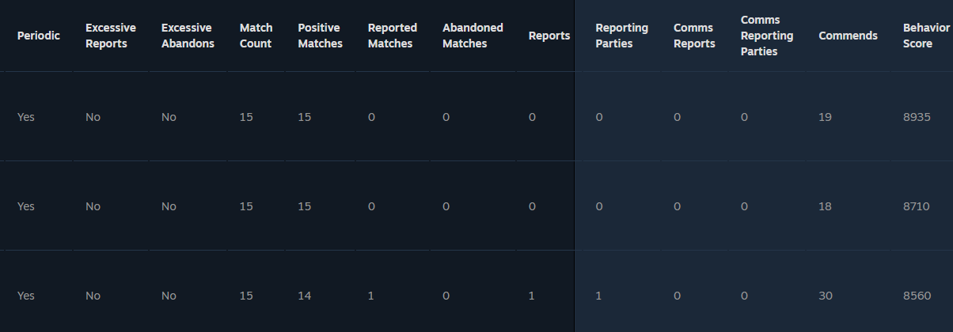The height and width of the screenshot is (332, 953).
Task: Click the Comms Reporting Parties column header
Action: pyautogui.click(x=767, y=36)
